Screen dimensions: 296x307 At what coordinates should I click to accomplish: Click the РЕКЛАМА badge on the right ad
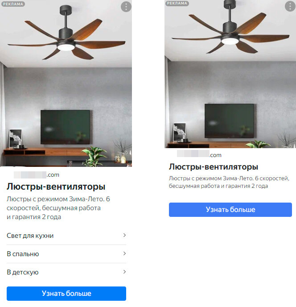177,3
